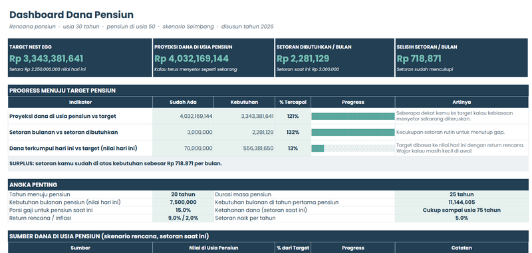Select the value 15.0%

pyautogui.click(x=184, y=210)
